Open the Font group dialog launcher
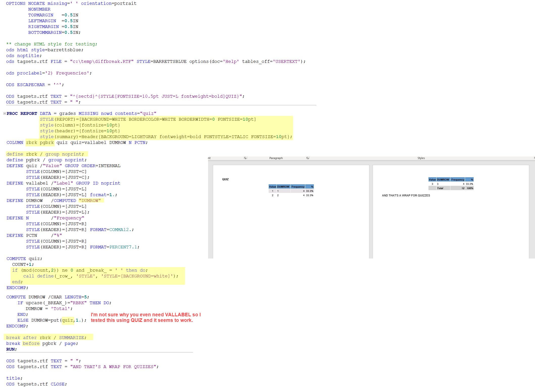The width and height of the screenshot is (535, 387). [x=245, y=158]
